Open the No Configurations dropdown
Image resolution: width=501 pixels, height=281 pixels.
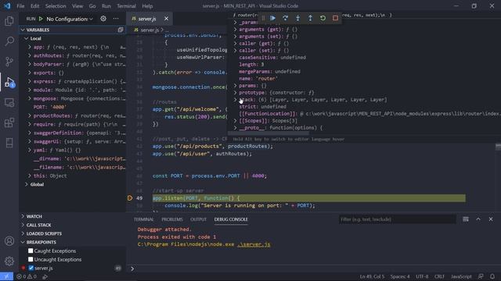tap(70, 19)
